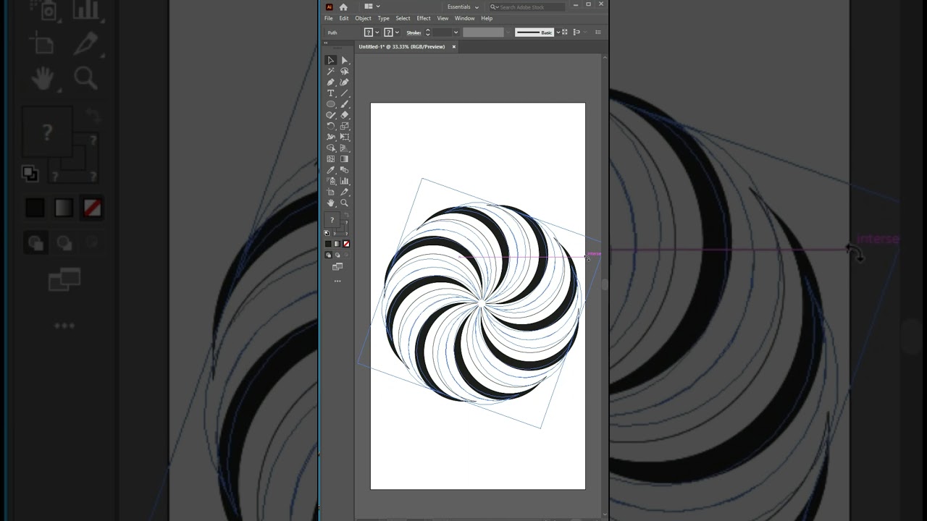Screen dimensions: 927x521
Task: Open the arrange documents layout dropdown
Action: click(x=372, y=7)
